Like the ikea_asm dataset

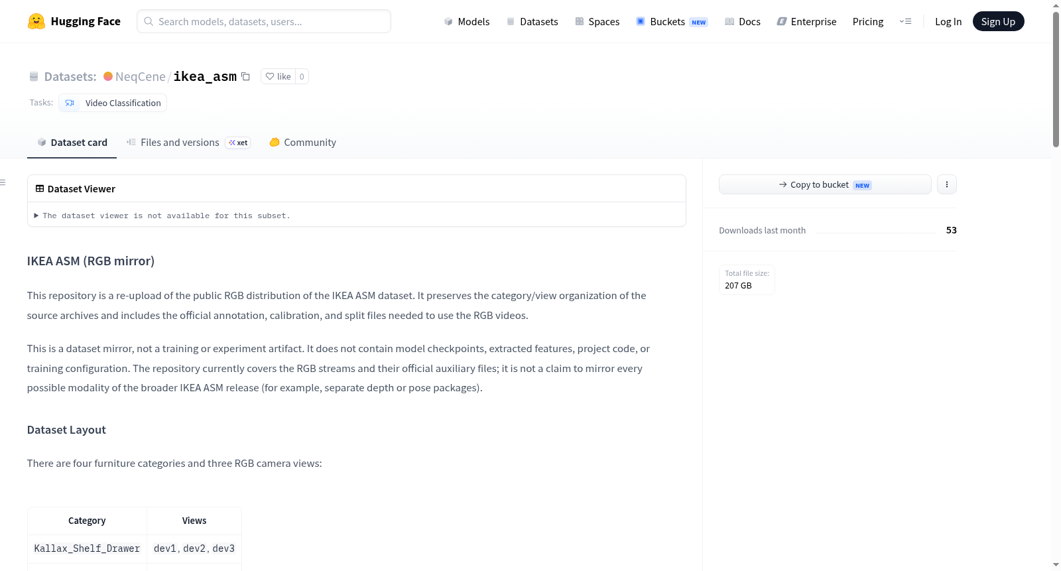click(278, 76)
